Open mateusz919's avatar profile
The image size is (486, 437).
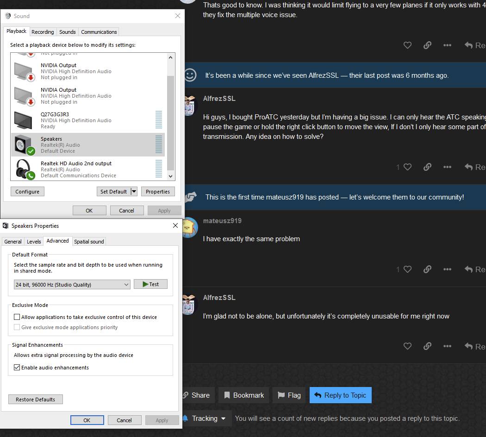click(190, 227)
